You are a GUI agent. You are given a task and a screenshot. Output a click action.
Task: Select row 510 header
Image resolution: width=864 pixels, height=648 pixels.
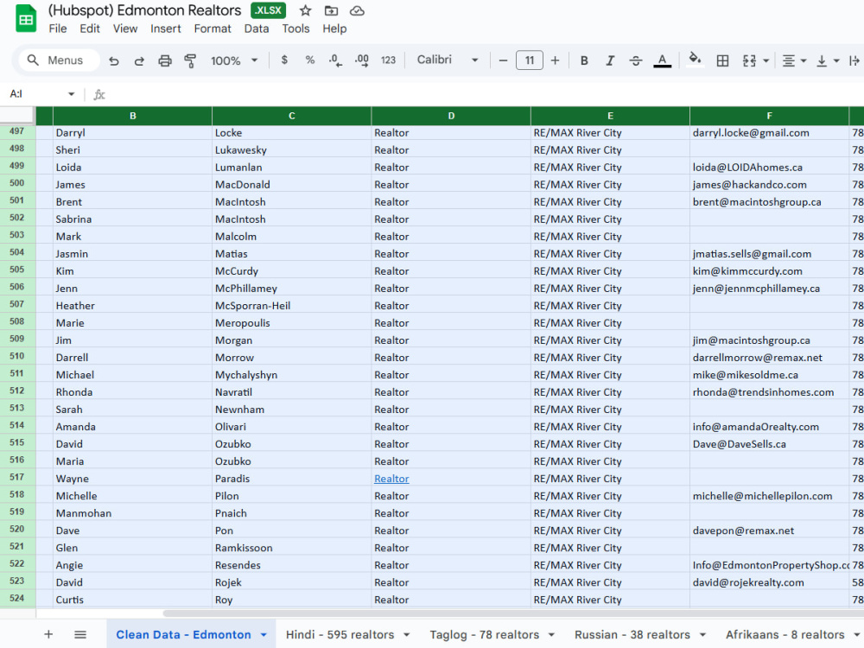click(x=17, y=356)
